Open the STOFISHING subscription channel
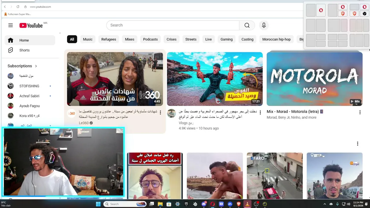The image size is (370, 208). click(x=30, y=86)
